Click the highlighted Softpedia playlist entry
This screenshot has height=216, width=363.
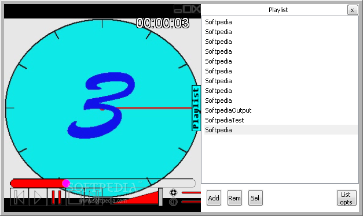[281, 130]
